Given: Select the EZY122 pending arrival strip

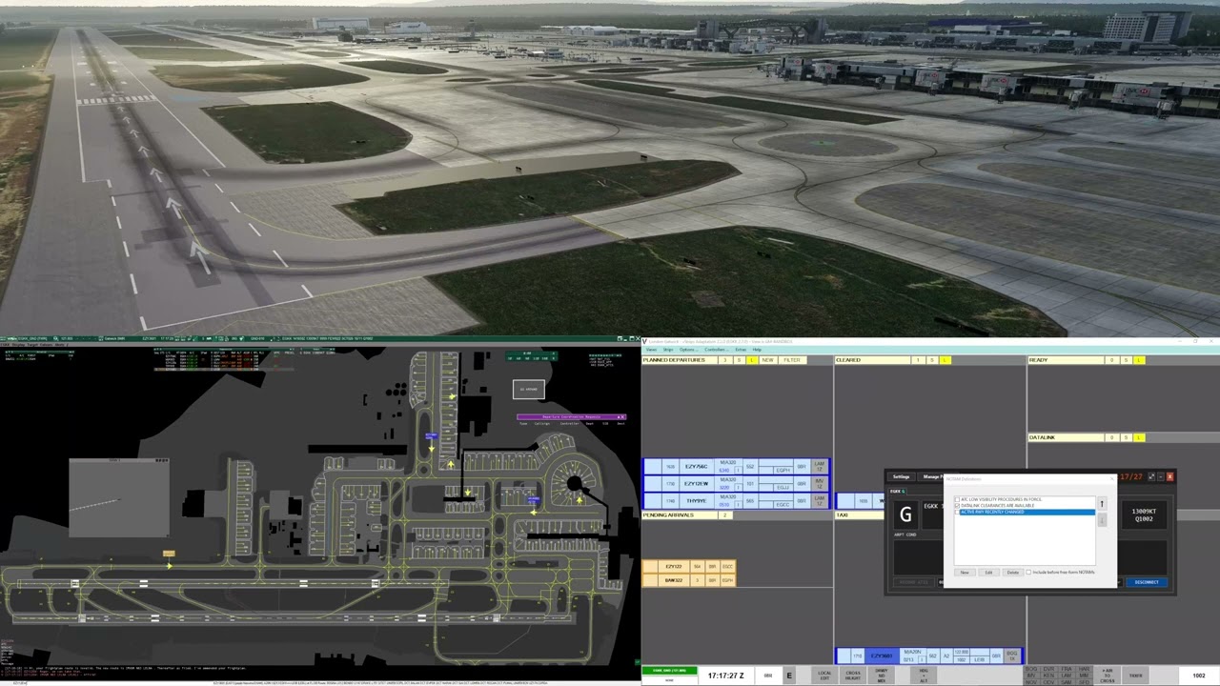Looking at the screenshot, I should [689, 566].
